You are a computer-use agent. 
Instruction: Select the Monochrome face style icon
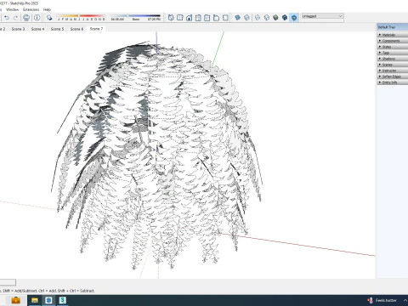[294, 18]
